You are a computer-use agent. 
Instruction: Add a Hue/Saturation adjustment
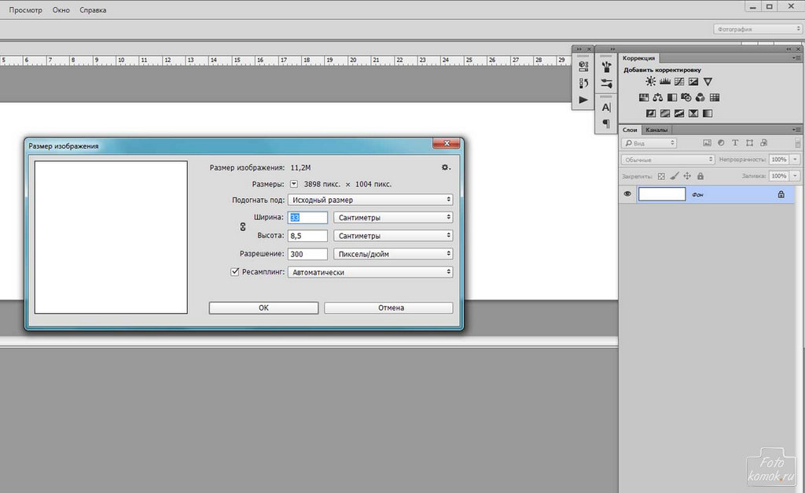644,97
